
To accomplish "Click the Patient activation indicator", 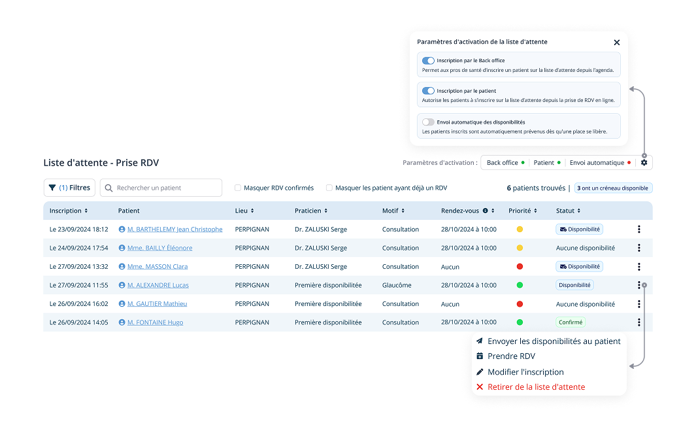I will [547, 163].
